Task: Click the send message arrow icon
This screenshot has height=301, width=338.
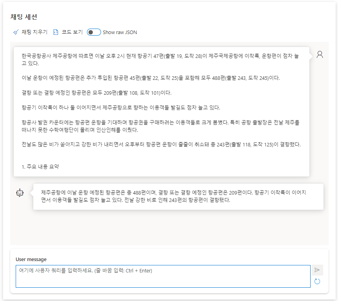Action: click(x=317, y=270)
